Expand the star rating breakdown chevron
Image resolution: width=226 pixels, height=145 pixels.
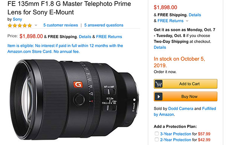pos(36,25)
